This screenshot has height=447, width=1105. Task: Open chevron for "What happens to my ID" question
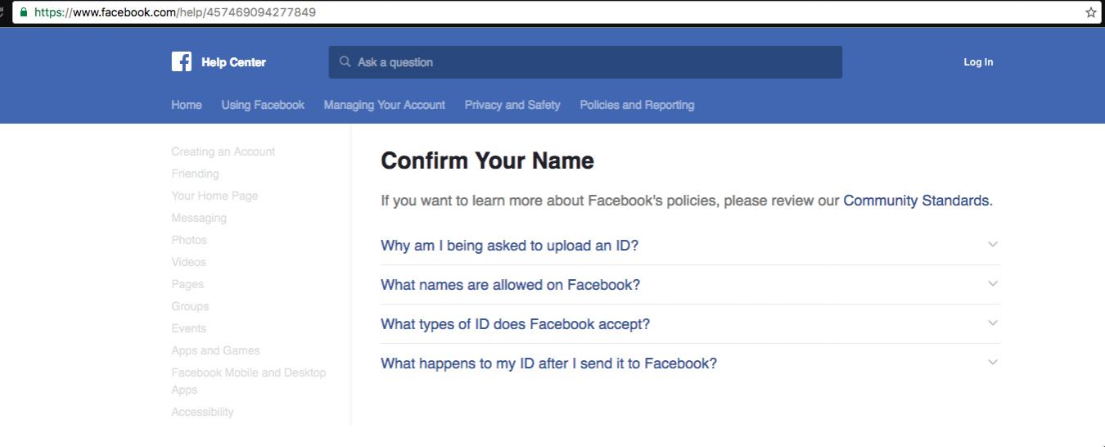pos(992,362)
